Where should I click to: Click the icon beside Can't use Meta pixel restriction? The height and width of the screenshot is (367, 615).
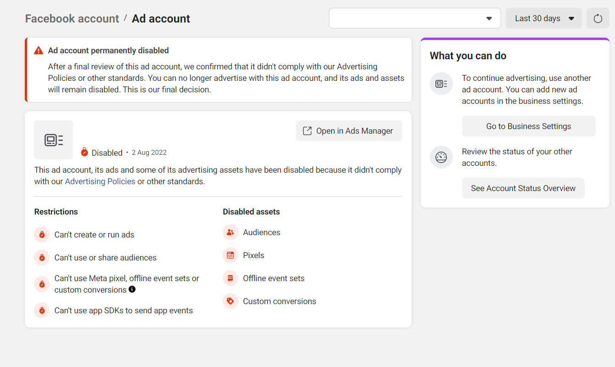click(42, 284)
